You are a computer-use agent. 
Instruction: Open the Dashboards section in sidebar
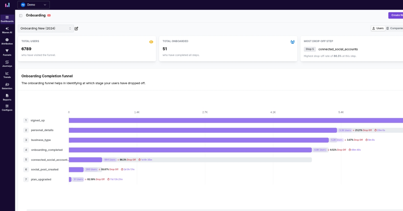7,19
